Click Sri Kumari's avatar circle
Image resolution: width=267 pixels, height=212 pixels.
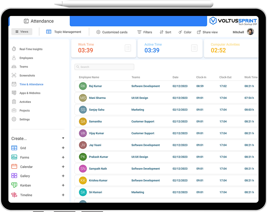(82, 192)
